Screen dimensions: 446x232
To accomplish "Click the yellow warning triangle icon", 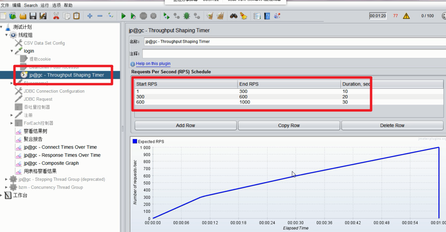I will 406,16.
